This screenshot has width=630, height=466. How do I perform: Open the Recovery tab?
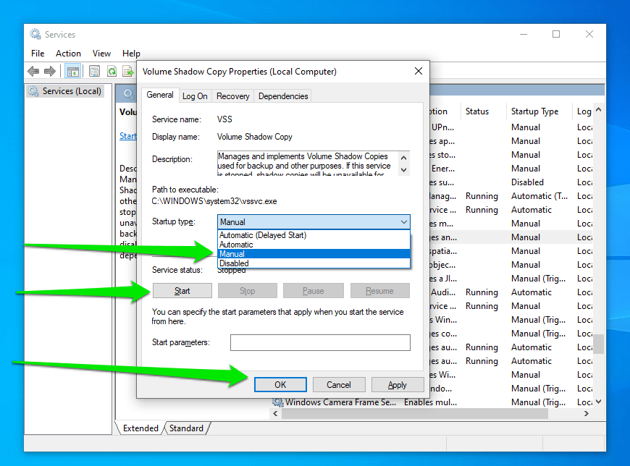[x=232, y=96]
